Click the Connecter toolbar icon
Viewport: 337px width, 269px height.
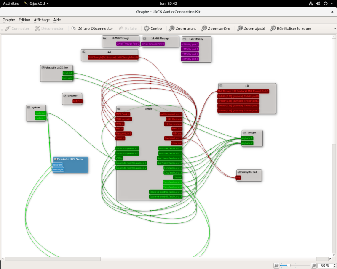pos(8,28)
